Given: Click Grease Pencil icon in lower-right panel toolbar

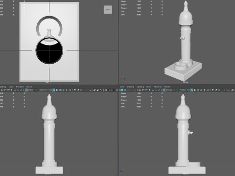Looking at the screenshot, I should pyautogui.click(x=159, y=90).
